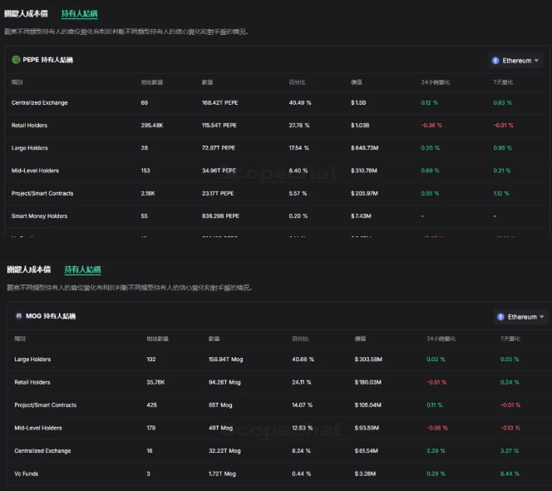Click the MOG token icon
Image resolution: width=552 pixels, height=491 pixels.
[18, 315]
